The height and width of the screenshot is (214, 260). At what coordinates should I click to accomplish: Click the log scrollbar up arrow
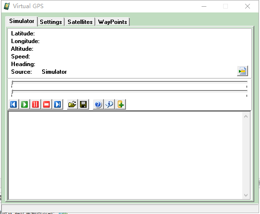pyautogui.click(x=246, y=116)
